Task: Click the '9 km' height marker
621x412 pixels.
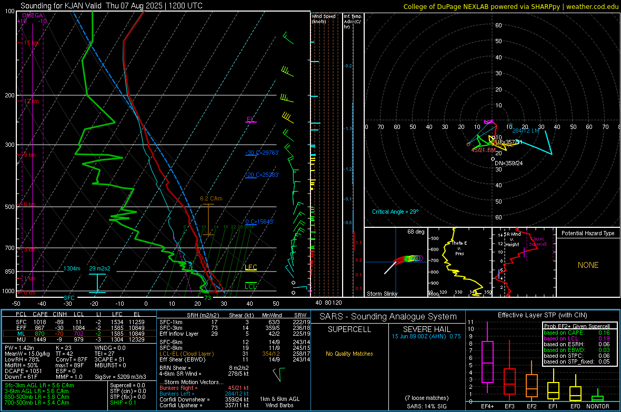Action: point(29,155)
